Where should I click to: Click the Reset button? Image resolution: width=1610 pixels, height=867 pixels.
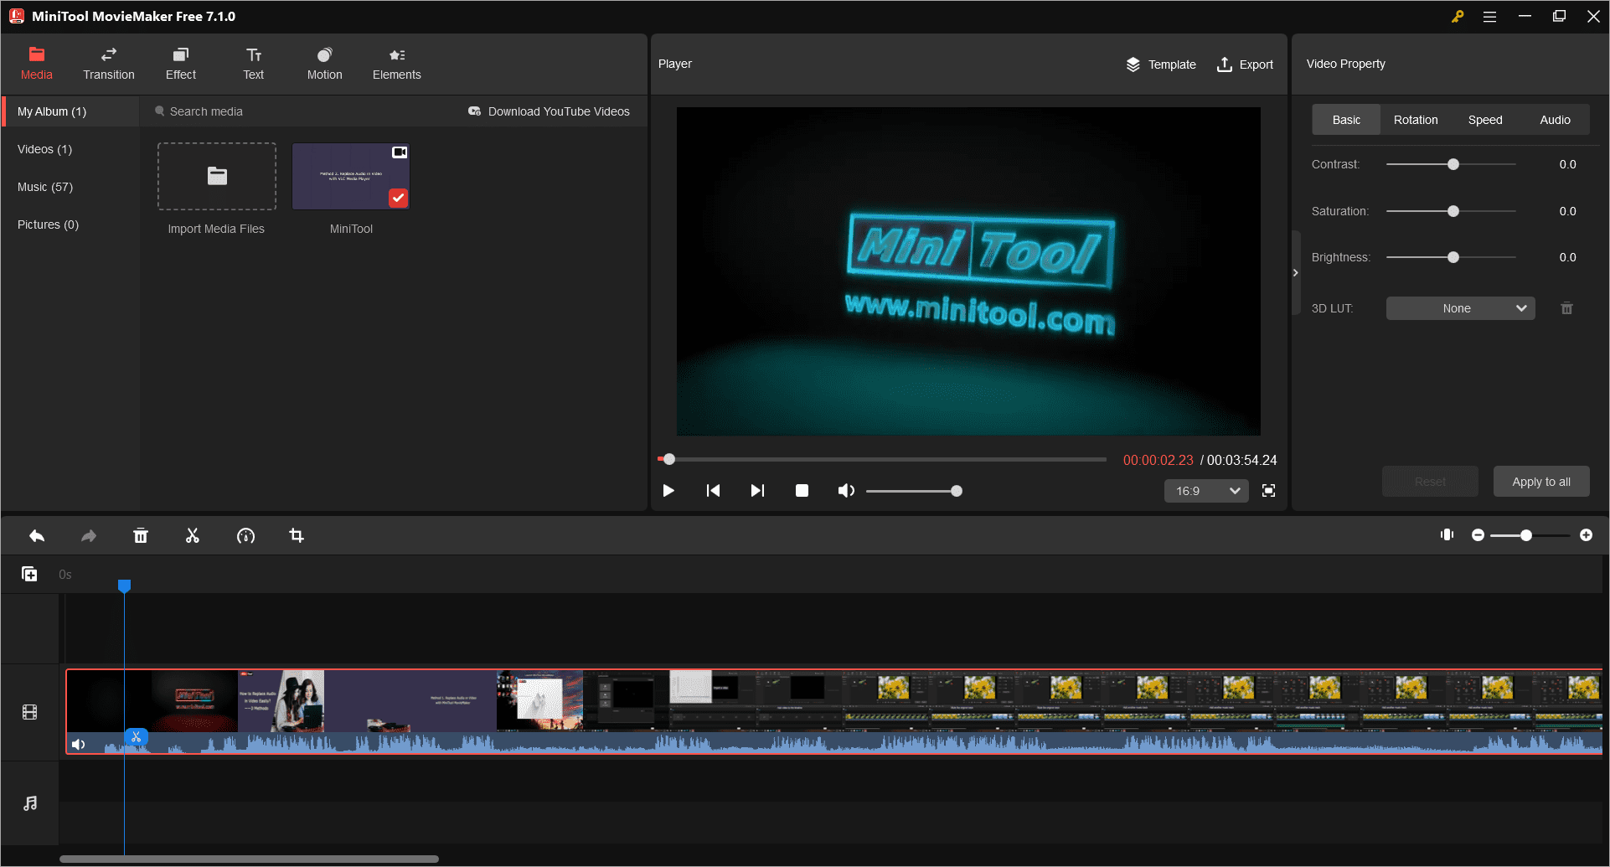[x=1430, y=482]
